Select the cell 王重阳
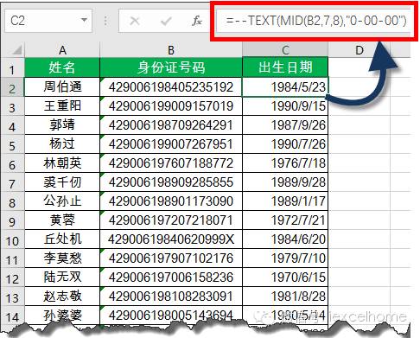 pyautogui.click(x=62, y=106)
